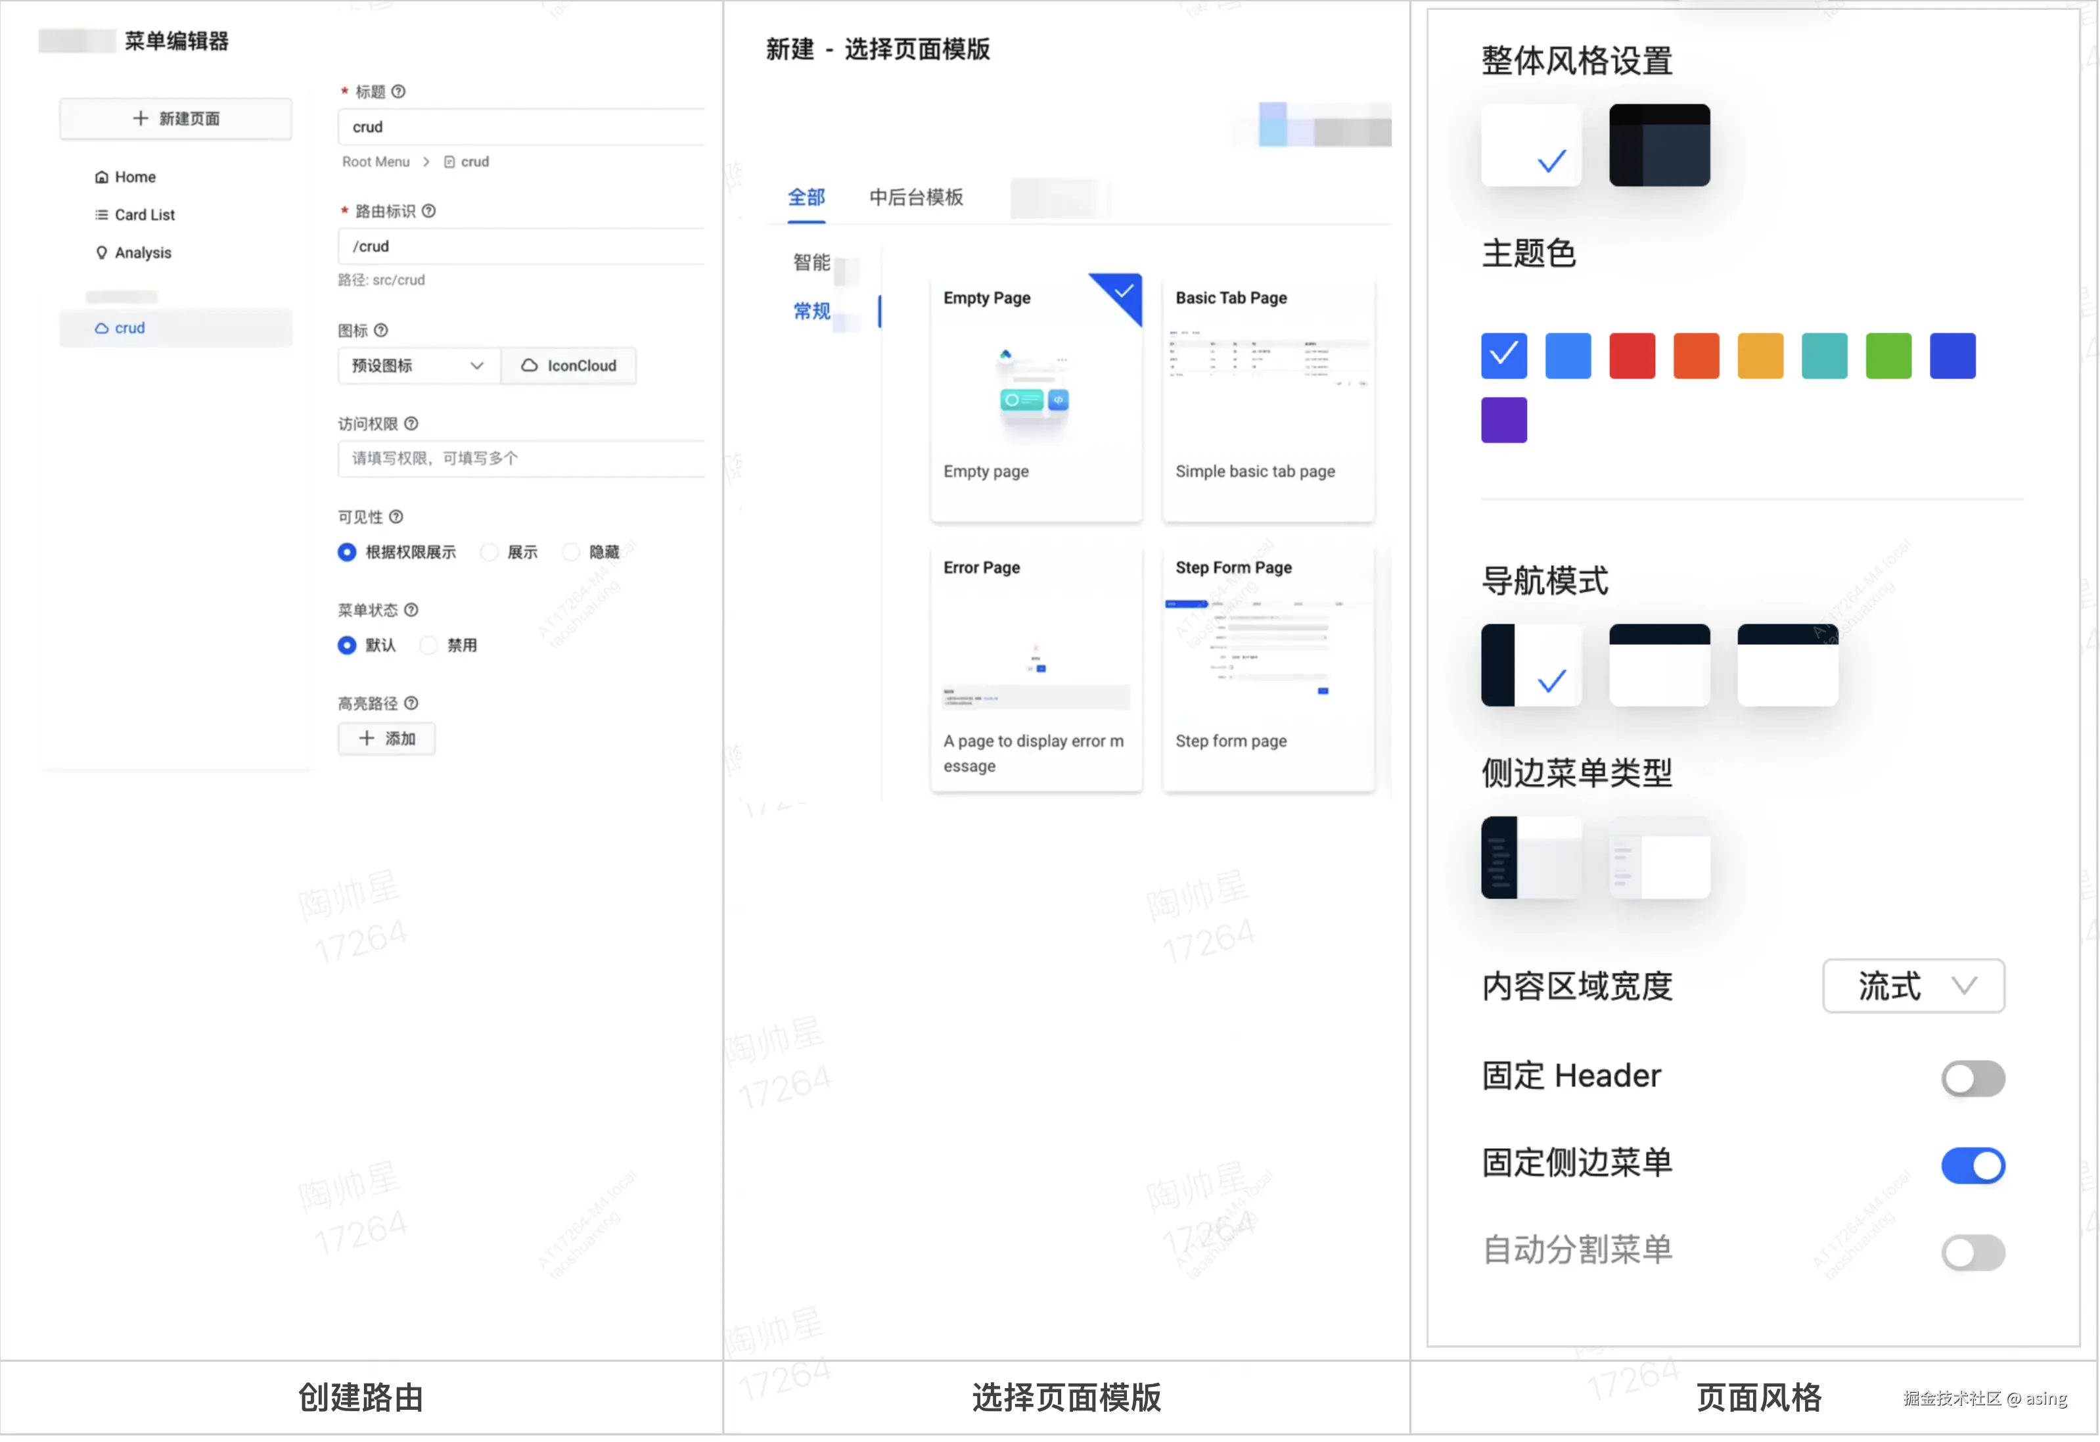2100x1442 pixels.
Task: Select the dark style thumbnail in 整体风格设置
Action: 1659,145
